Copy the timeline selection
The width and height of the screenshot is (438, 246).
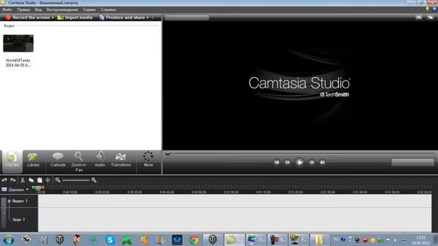pos(31,180)
